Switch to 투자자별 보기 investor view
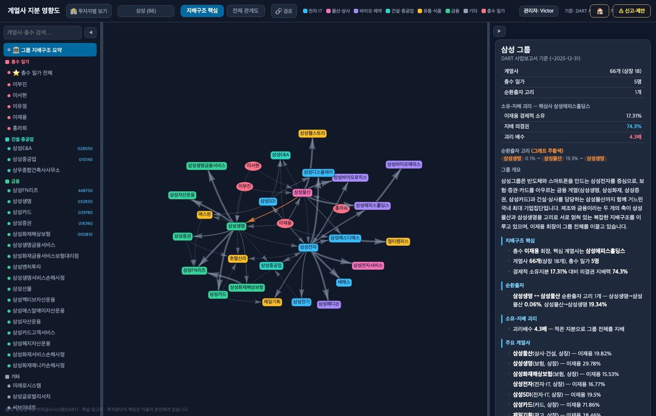 (89, 11)
